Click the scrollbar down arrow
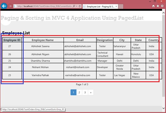166x113 pixels. pos(163,108)
